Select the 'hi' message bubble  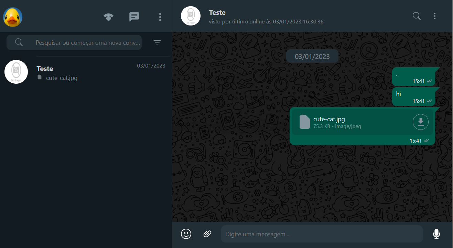click(x=413, y=96)
